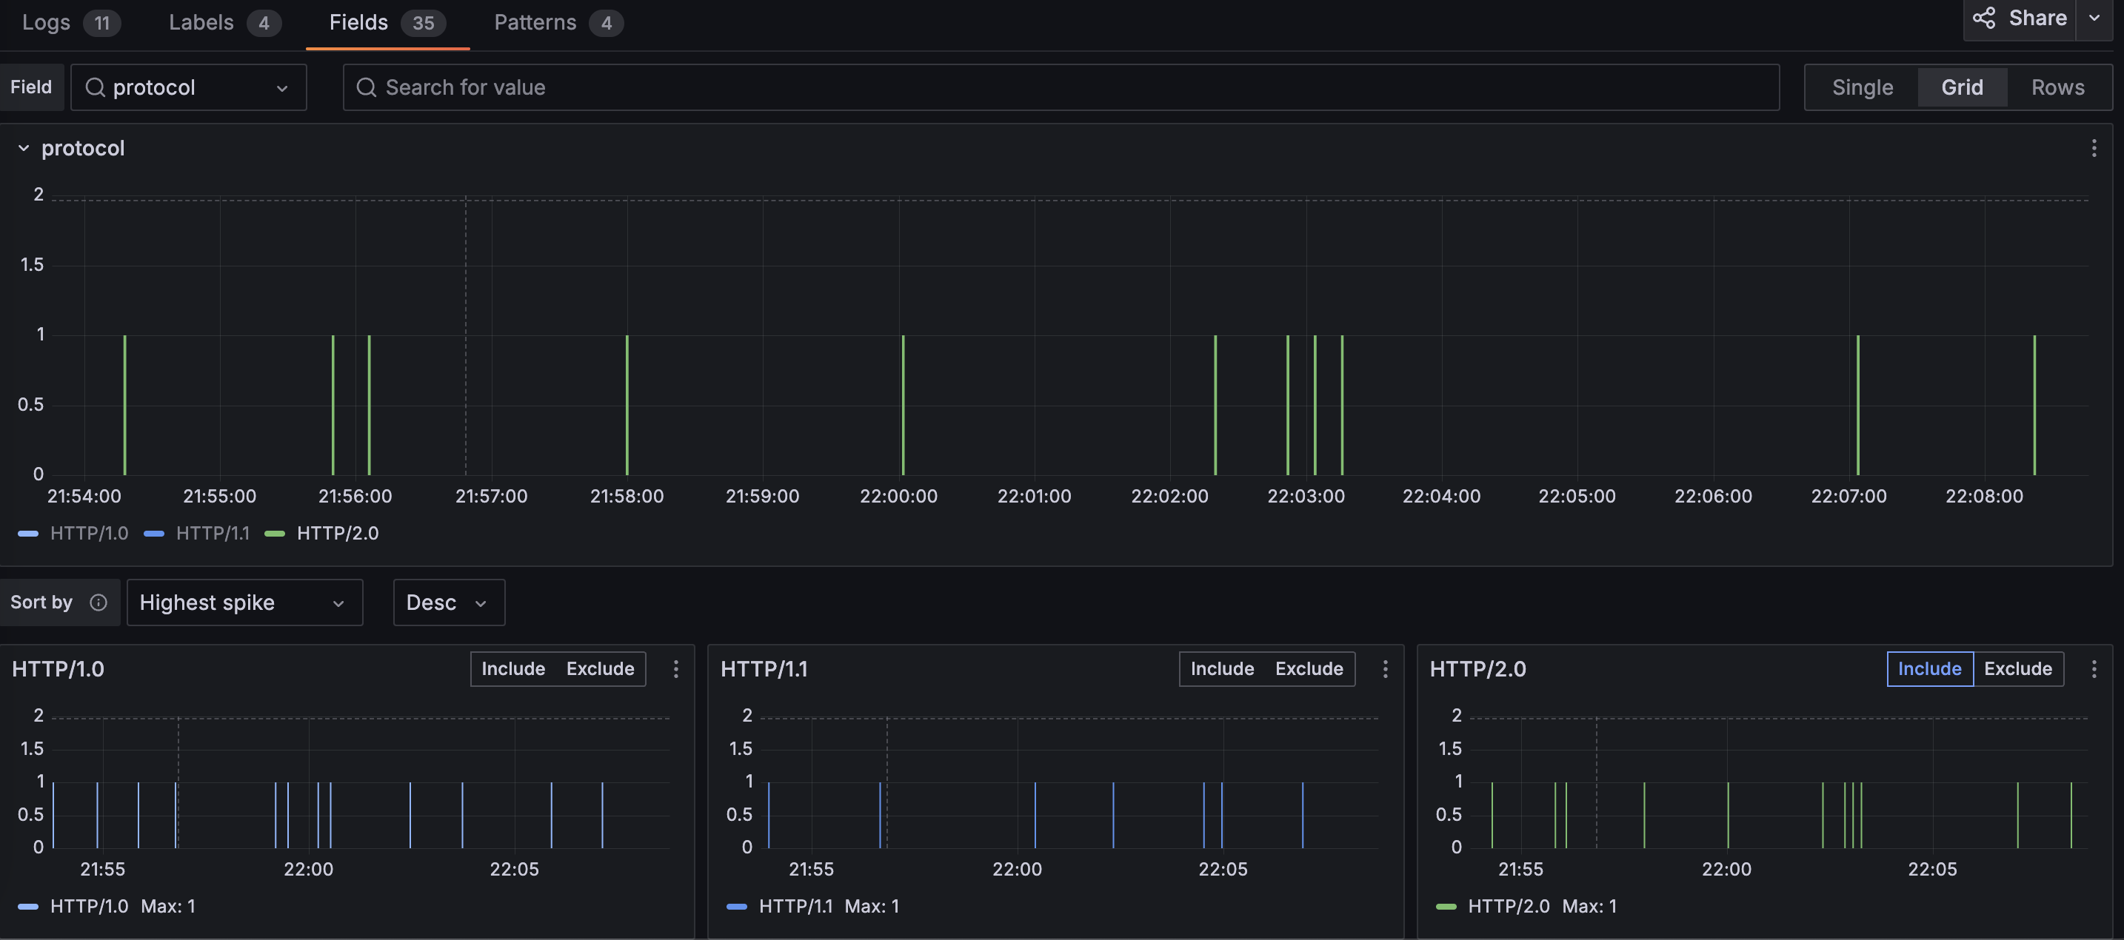Open the HTTP/1.0 panel kebab menu
The width and height of the screenshot is (2124, 940).
676,669
